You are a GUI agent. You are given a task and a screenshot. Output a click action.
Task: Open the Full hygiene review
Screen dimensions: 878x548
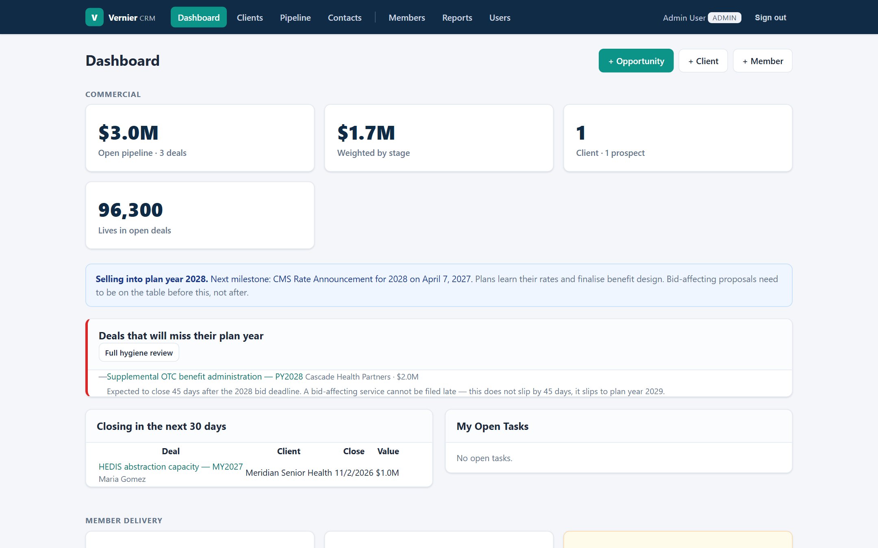coord(139,353)
